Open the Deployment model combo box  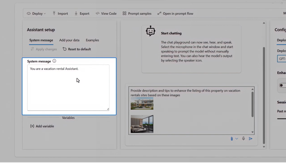(x=282, y=59)
